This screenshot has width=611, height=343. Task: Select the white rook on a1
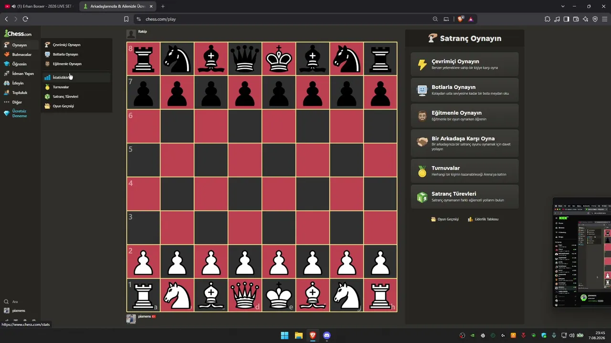143,295
